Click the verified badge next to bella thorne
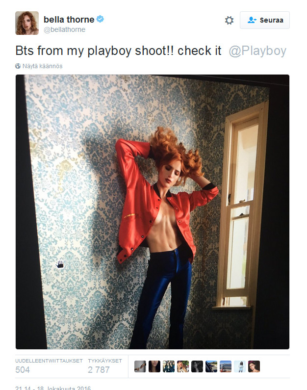Image resolution: width=307 pixels, height=390 pixels. pos(100,19)
